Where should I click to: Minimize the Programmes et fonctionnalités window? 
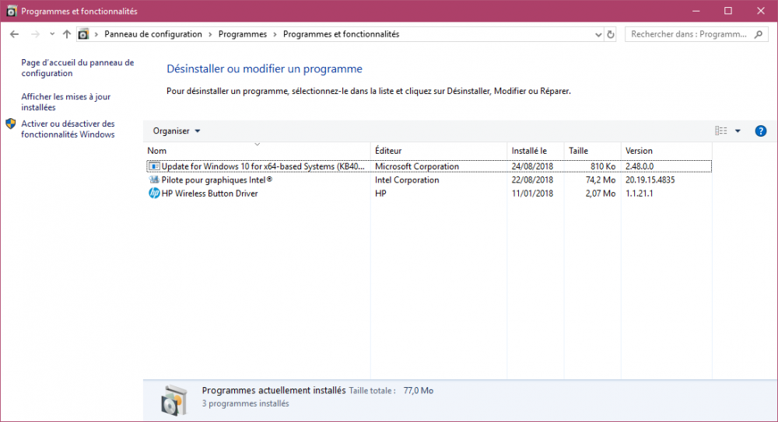696,11
